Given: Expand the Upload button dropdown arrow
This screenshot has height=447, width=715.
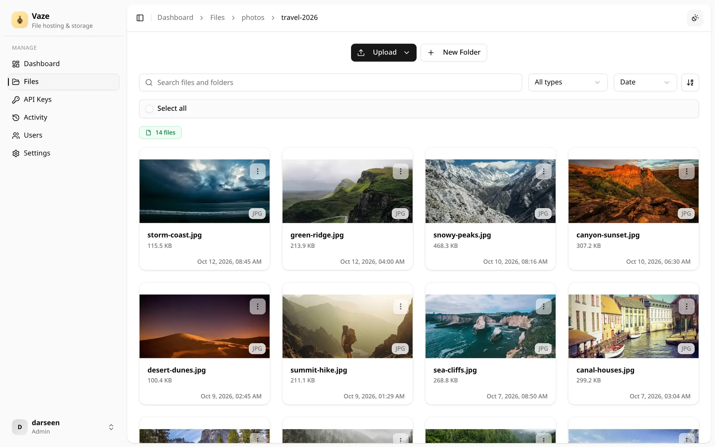Looking at the screenshot, I should (407, 53).
